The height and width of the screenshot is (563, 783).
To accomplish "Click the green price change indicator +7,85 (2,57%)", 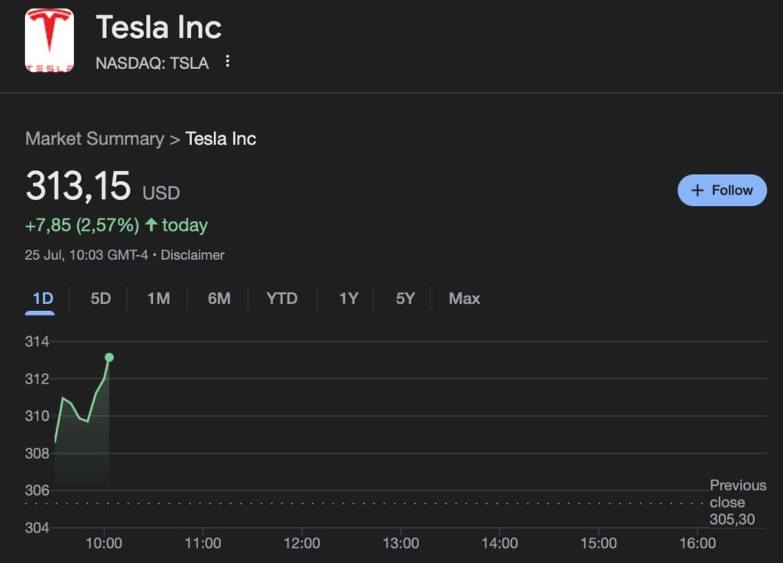I will pos(84,225).
